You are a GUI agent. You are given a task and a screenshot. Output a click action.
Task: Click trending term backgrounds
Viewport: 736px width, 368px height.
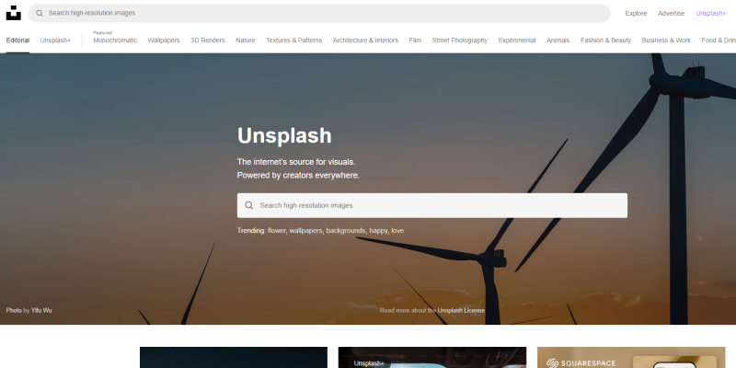pyautogui.click(x=346, y=231)
